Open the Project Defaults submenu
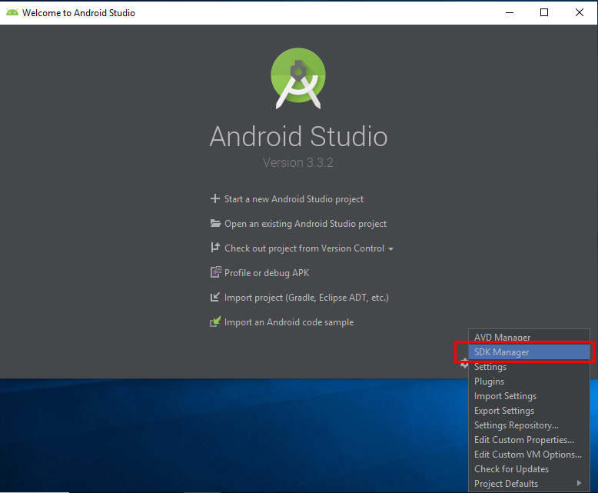The height and width of the screenshot is (493, 598). (x=529, y=484)
